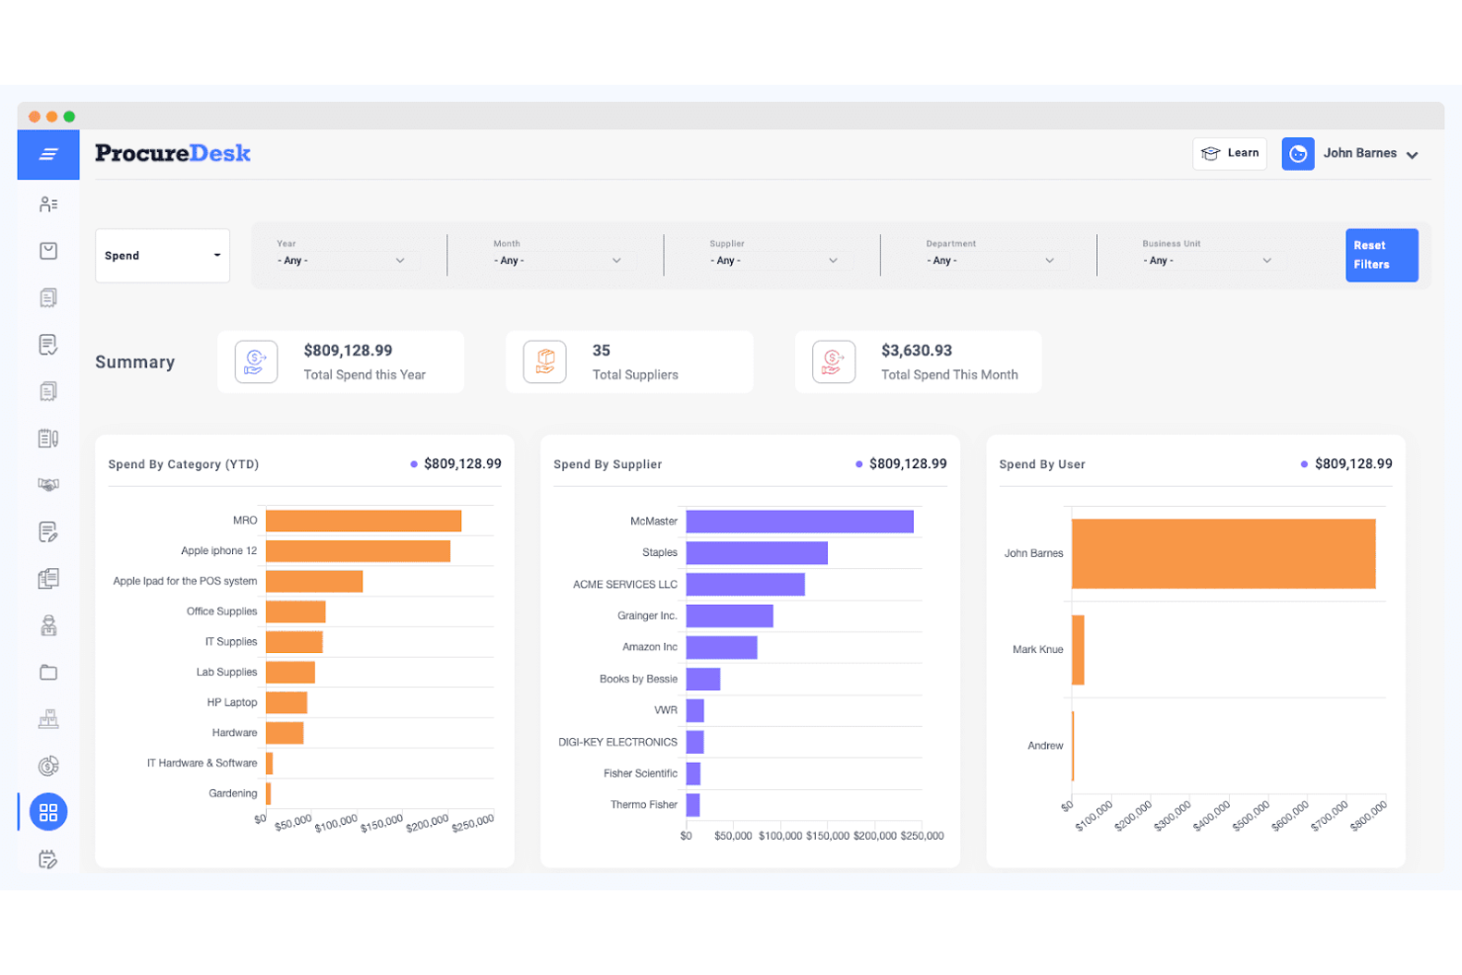Open the folder icon in sidebar
The height and width of the screenshot is (975, 1462).
point(48,673)
